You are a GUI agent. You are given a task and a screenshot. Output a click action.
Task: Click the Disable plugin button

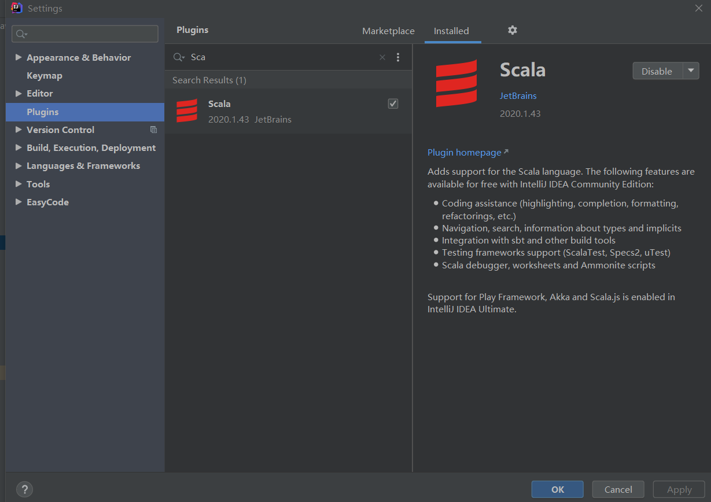pos(657,71)
